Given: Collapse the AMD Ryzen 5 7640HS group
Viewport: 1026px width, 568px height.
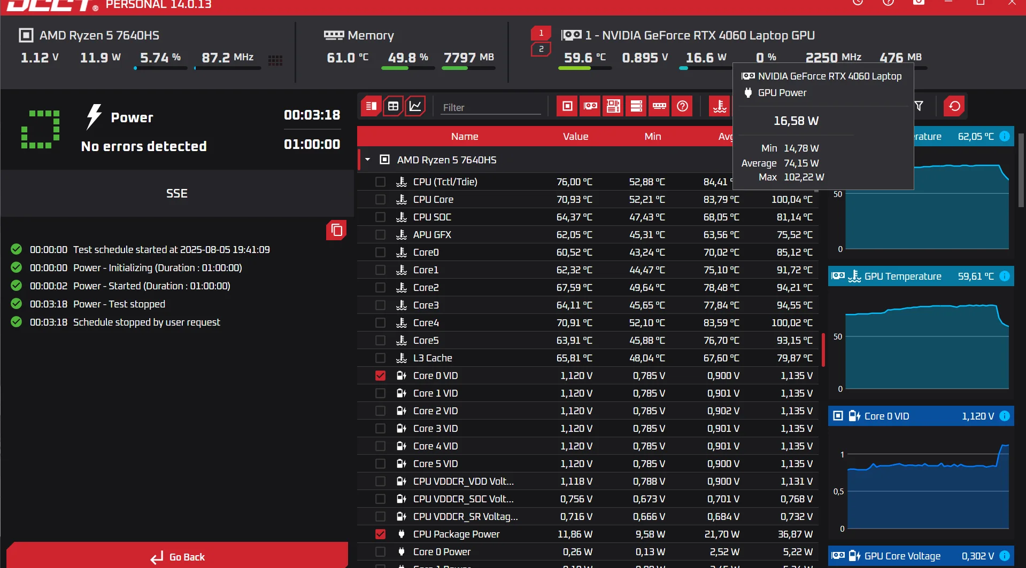Looking at the screenshot, I should coord(367,160).
